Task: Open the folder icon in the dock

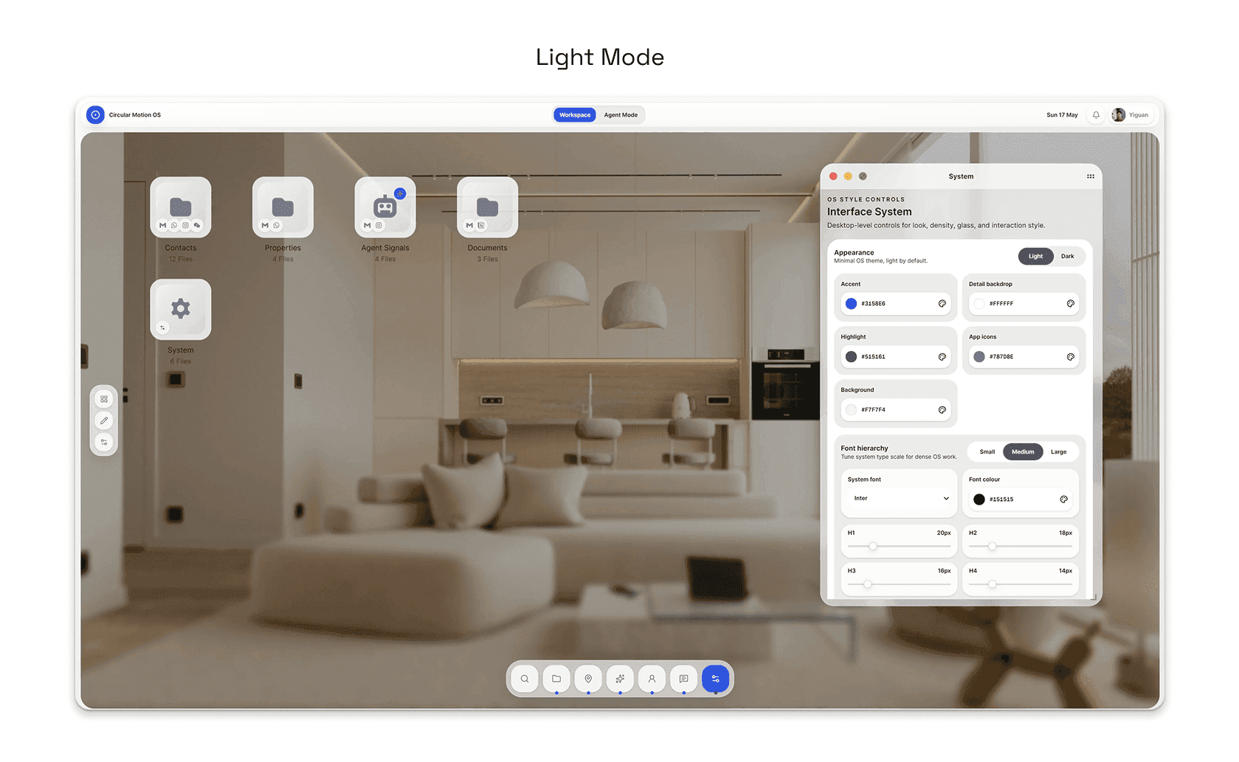Action: click(556, 679)
